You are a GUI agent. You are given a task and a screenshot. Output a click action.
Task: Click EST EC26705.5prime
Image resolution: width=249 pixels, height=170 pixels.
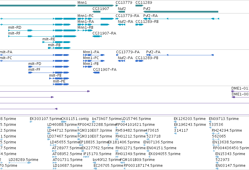(108, 166)
